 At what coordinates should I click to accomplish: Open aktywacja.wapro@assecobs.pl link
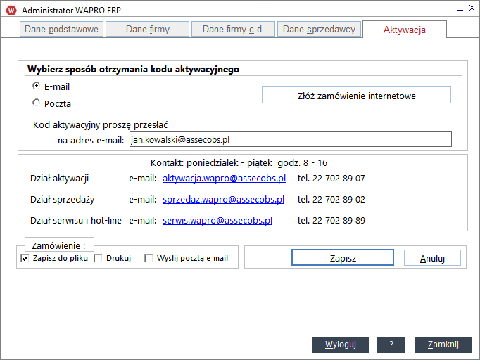[224, 179]
